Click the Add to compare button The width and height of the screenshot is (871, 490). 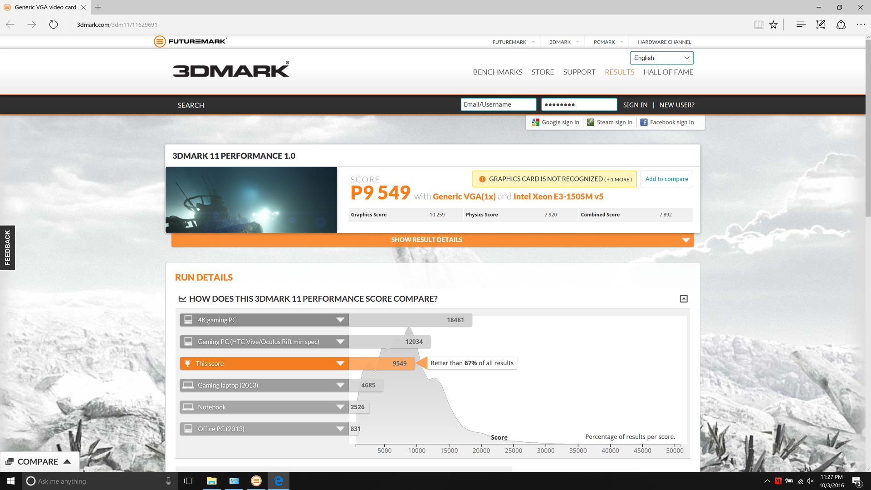coord(666,179)
